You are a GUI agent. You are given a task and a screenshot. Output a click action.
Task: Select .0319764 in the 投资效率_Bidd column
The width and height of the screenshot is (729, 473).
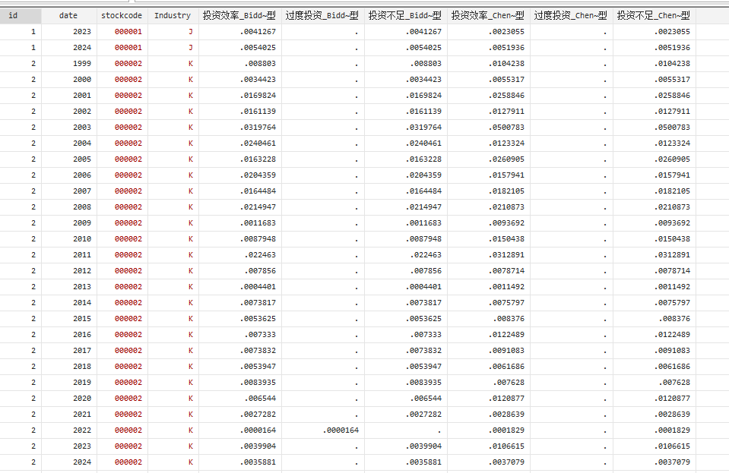pyautogui.click(x=240, y=128)
